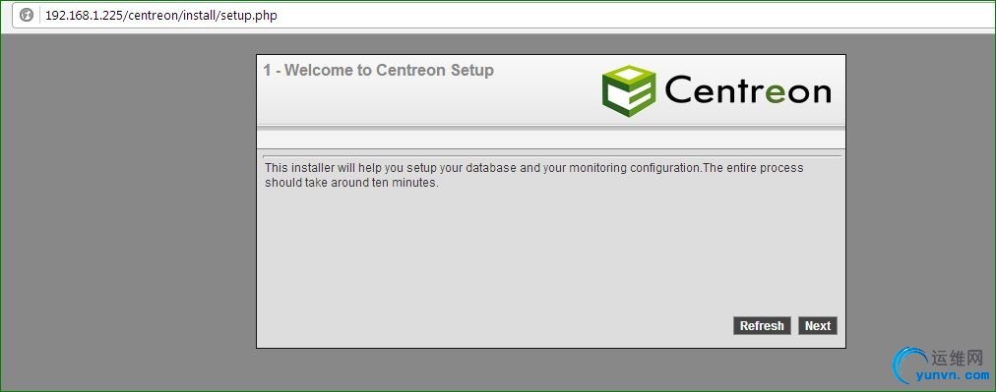Click the IP address 192.168.1.225 in URL
Screen dimensions: 996x392
pyautogui.click(x=85, y=15)
